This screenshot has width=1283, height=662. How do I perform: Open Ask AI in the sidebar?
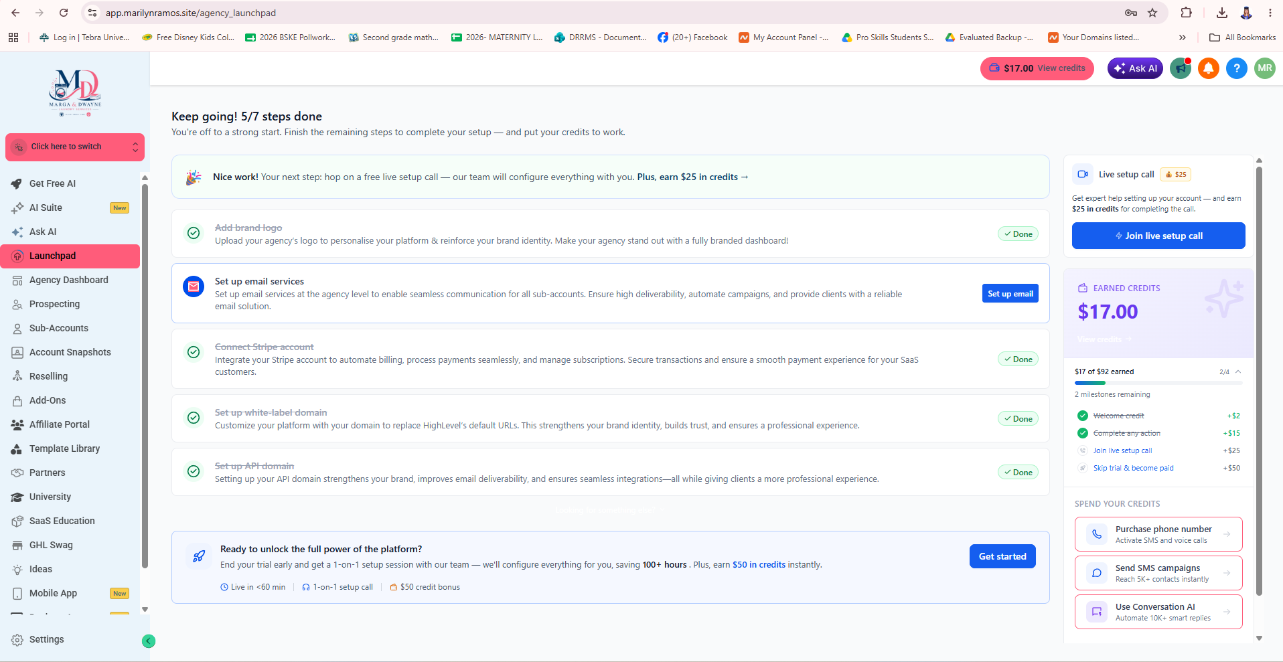[70, 232]
